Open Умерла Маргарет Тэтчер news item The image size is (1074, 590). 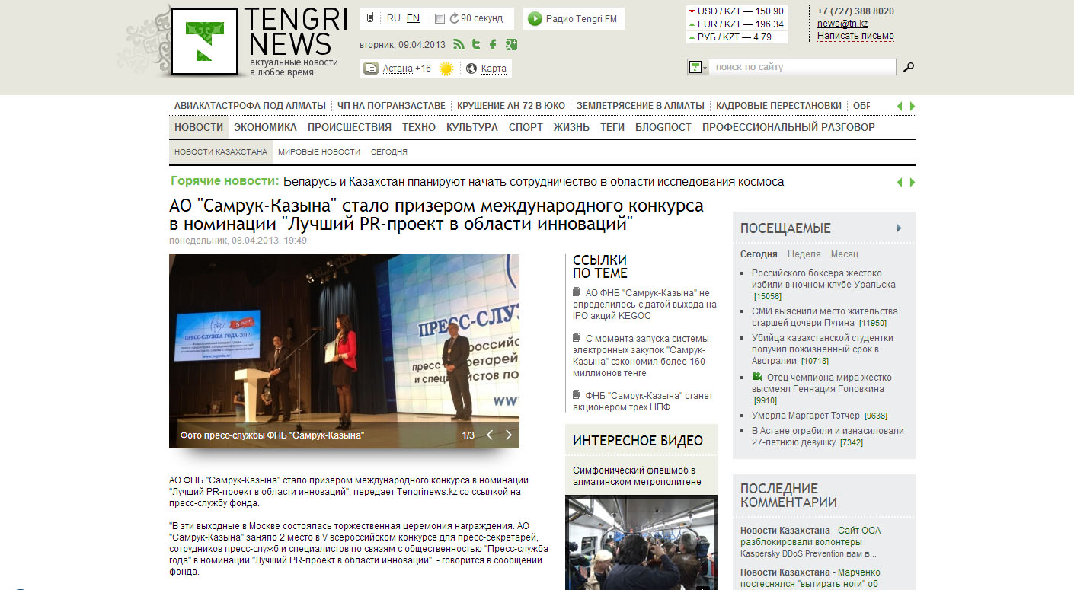coord(807,416)
